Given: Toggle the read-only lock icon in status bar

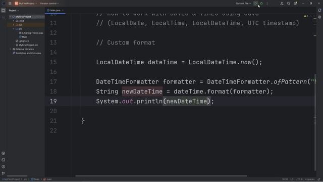Looking at the screenshot, I should [x=319, y=179].
